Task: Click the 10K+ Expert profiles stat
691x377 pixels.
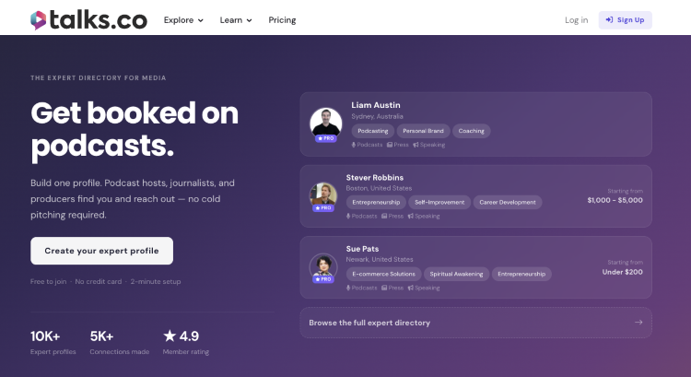Action: click(x=53, y=343)
